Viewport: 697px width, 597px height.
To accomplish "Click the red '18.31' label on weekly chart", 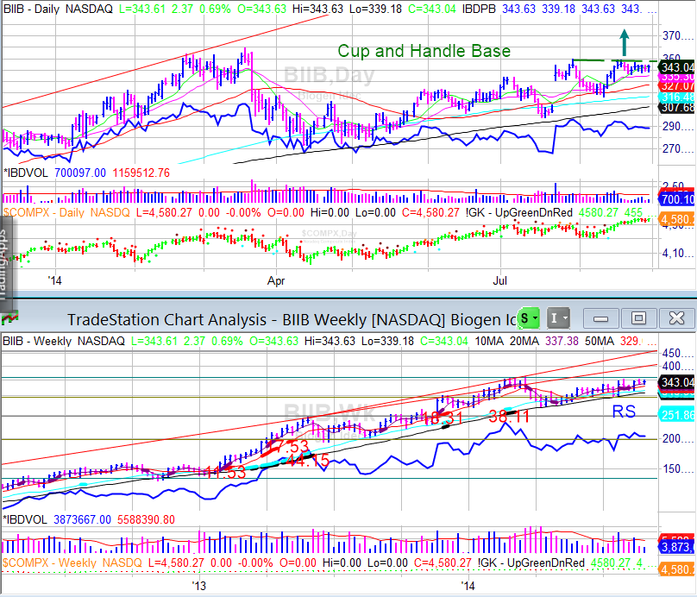I will 443,418.
